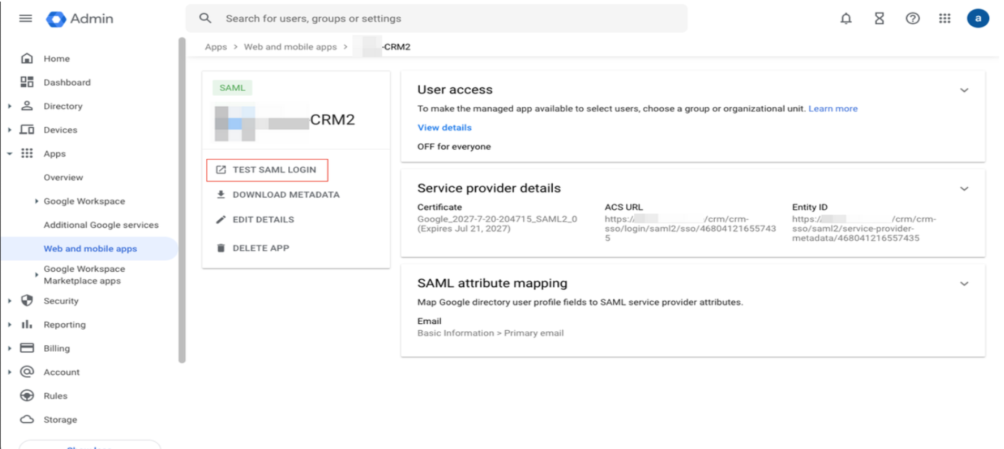This screenshot has height=449, width=1004.
Task: Expand the Security section arrow
Action: 9,301
